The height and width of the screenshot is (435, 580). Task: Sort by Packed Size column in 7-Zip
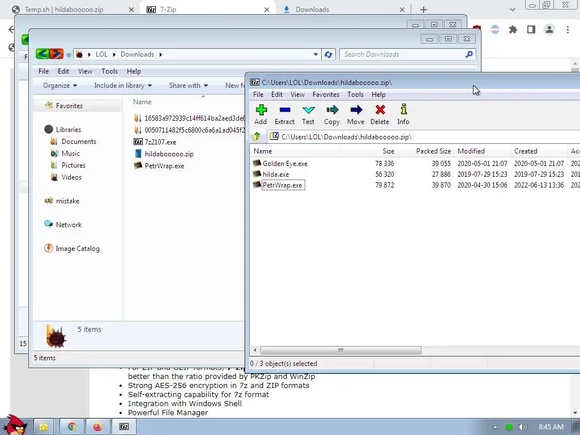click(x=425, y=151)
